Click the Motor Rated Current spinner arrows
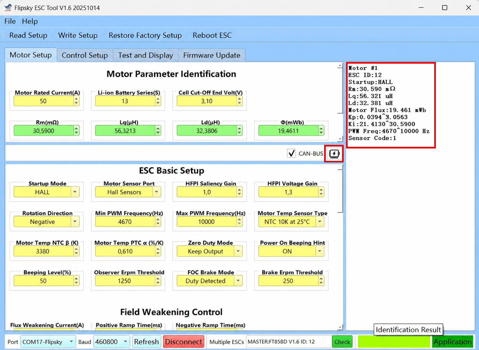Image resolution: width=479 pixels, height=350 pixels. pos(76,101)
